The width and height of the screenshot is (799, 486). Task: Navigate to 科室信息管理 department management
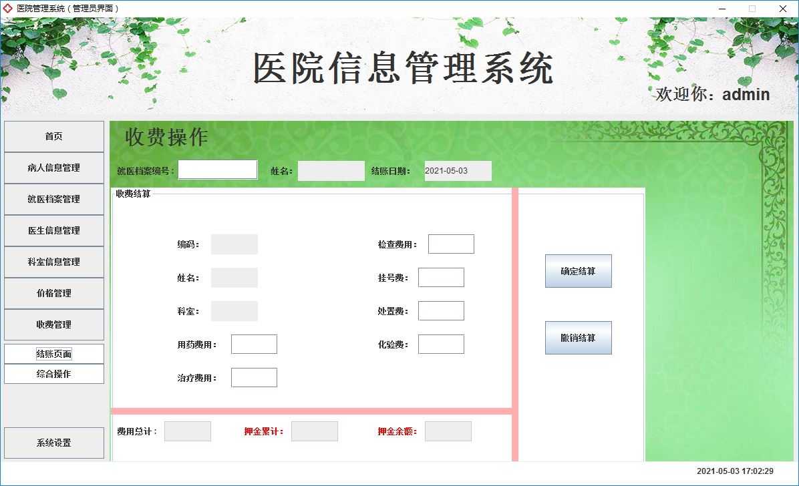point(53,262)
